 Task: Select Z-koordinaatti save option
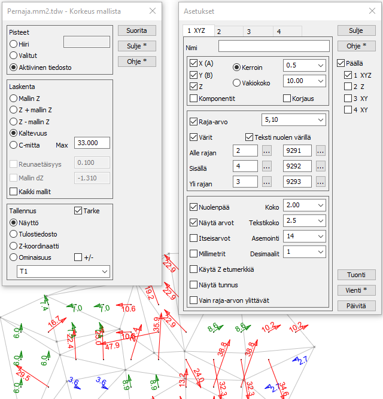click(x=13, y=246)
